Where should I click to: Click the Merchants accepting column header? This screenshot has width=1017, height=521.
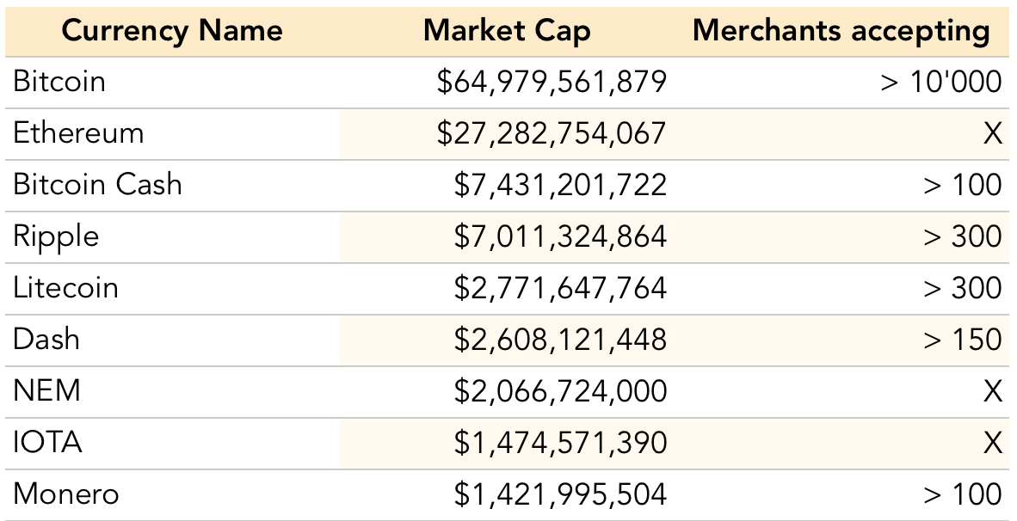point(841,31)
